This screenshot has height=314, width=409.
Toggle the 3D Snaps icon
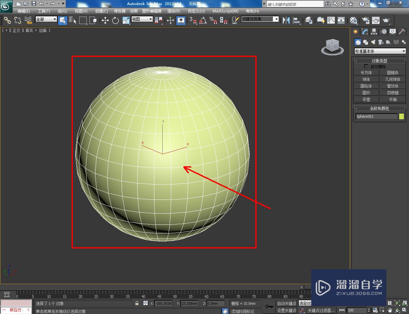[193, 20]
